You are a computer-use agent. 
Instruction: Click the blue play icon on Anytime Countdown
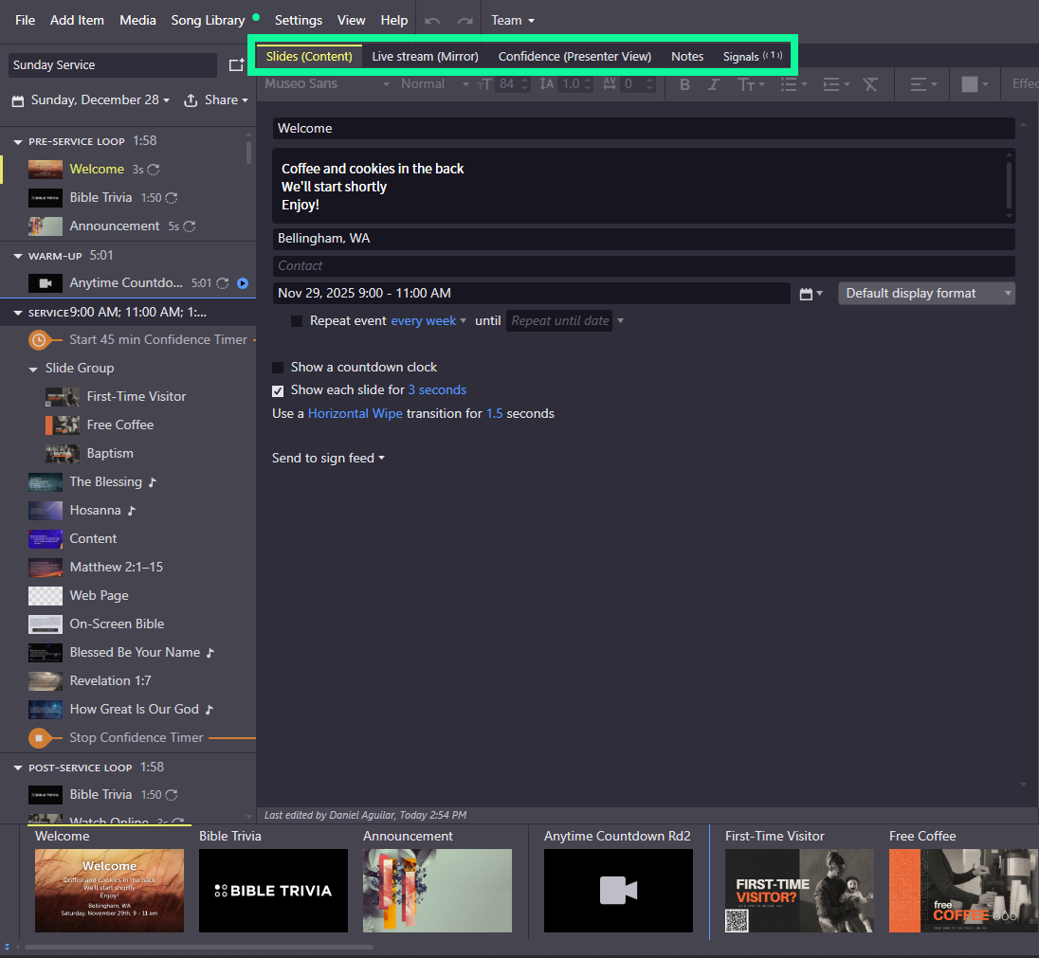click(243, 283)
